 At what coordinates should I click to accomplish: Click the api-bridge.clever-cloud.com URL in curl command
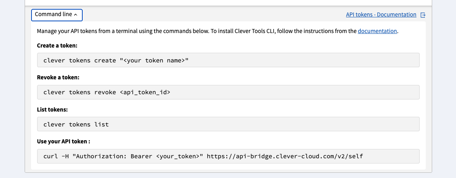pos(284,156)
